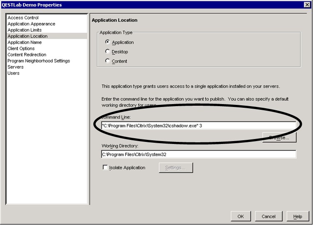Enable the Isolate Application checkbox
Screen dimensions: 313x225
(x=105, y=167)
